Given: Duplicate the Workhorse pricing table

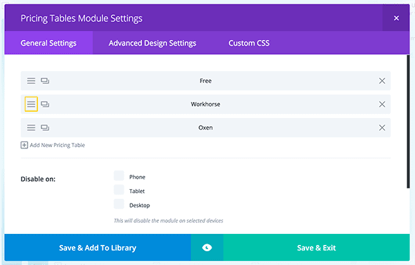Looking at the screenshot, I should pyautogui.click(x=45, y=104).
